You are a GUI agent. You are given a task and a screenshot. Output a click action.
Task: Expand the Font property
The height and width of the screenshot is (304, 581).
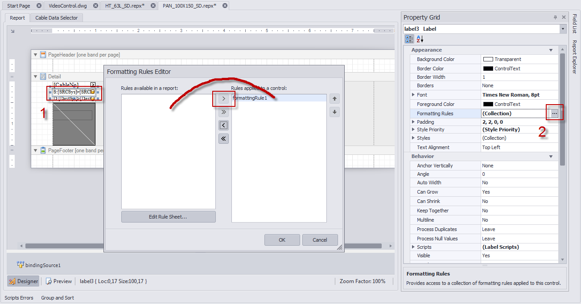pyautogui.click(x=413, y=95)
